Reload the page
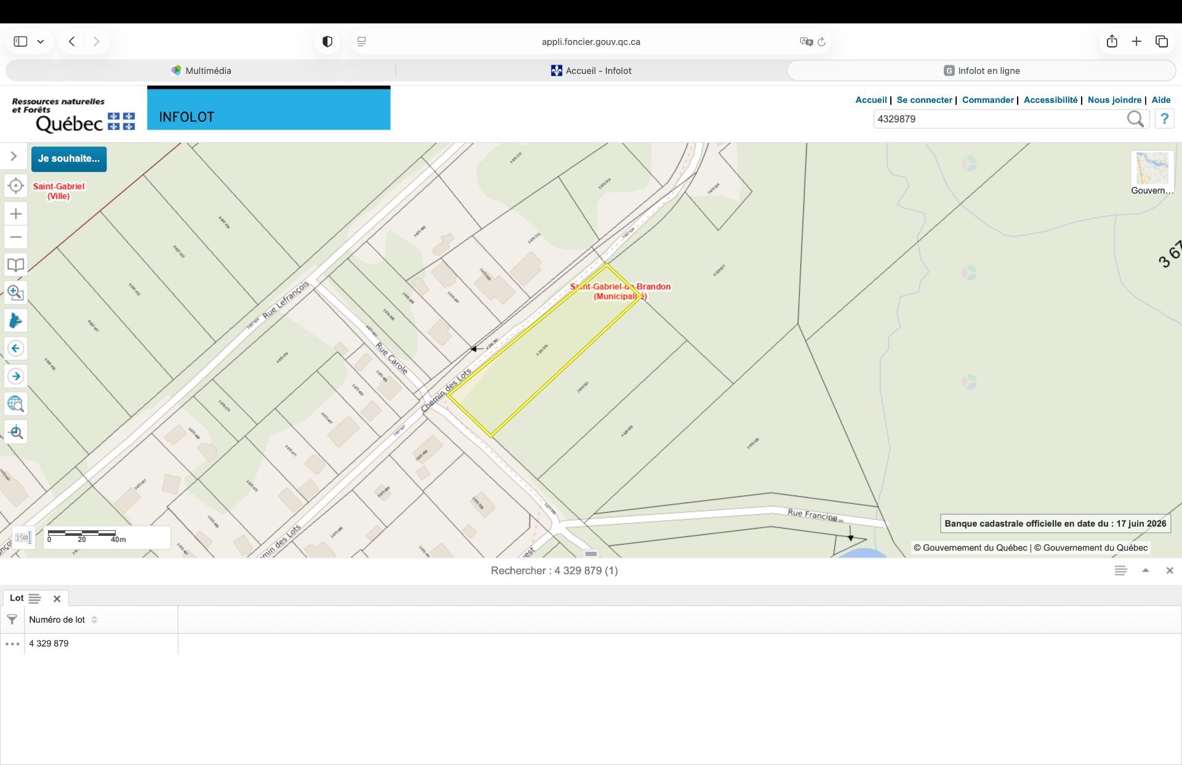The width and height of the screenshot is (1182, 765). click(821, 42)
